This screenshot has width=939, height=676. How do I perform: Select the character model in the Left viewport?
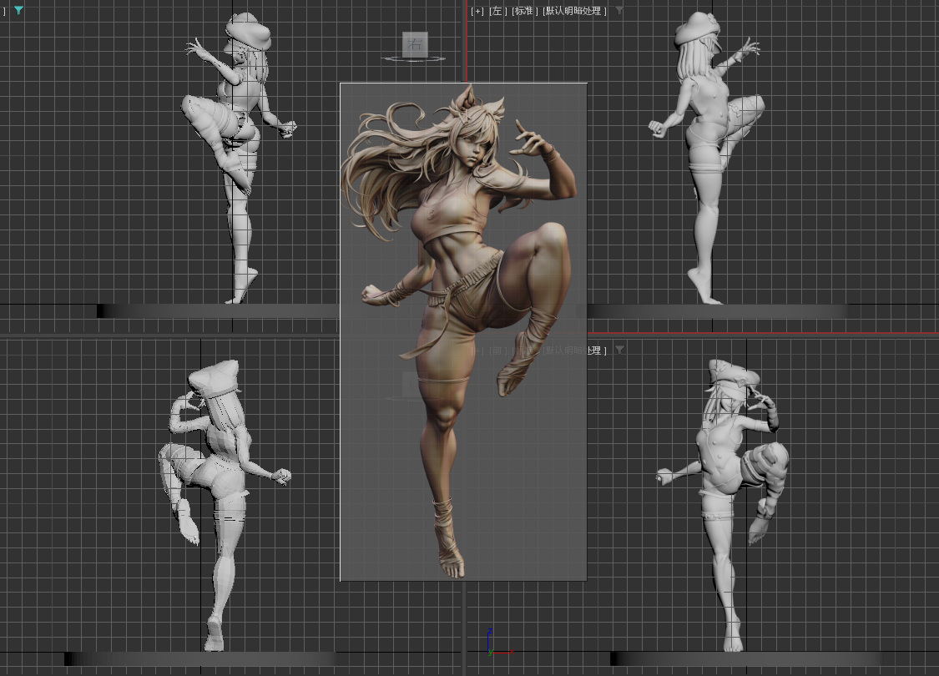coord(707,157)
